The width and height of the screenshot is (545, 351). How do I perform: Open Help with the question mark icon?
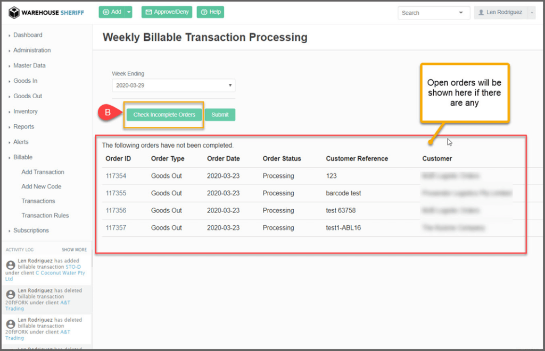(x=210, y=12)
